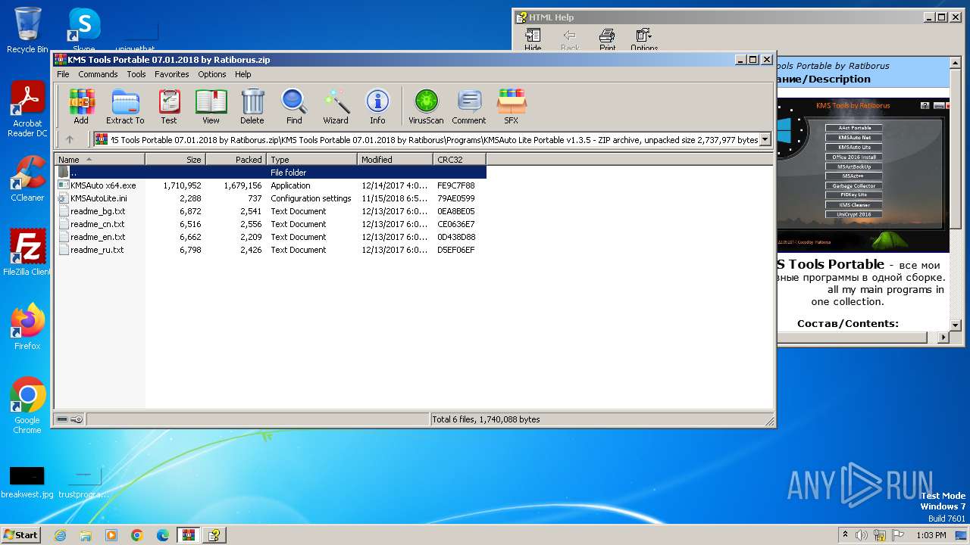Screen dimensions: 970x545
Task: Expand the archive path dropdown
Action: 765,139
